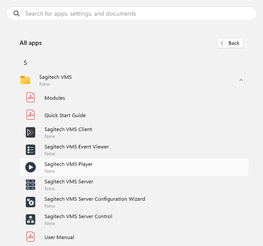The width and height of the screenshot is (263, 246).
Task: Click the Quick Start Guide PDF icon
Action: pyautogui.click(x=31, y=115)
